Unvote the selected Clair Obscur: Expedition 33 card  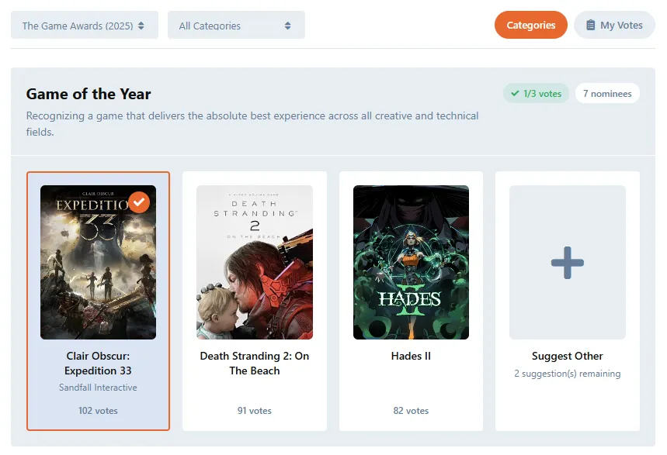(99, 302)
